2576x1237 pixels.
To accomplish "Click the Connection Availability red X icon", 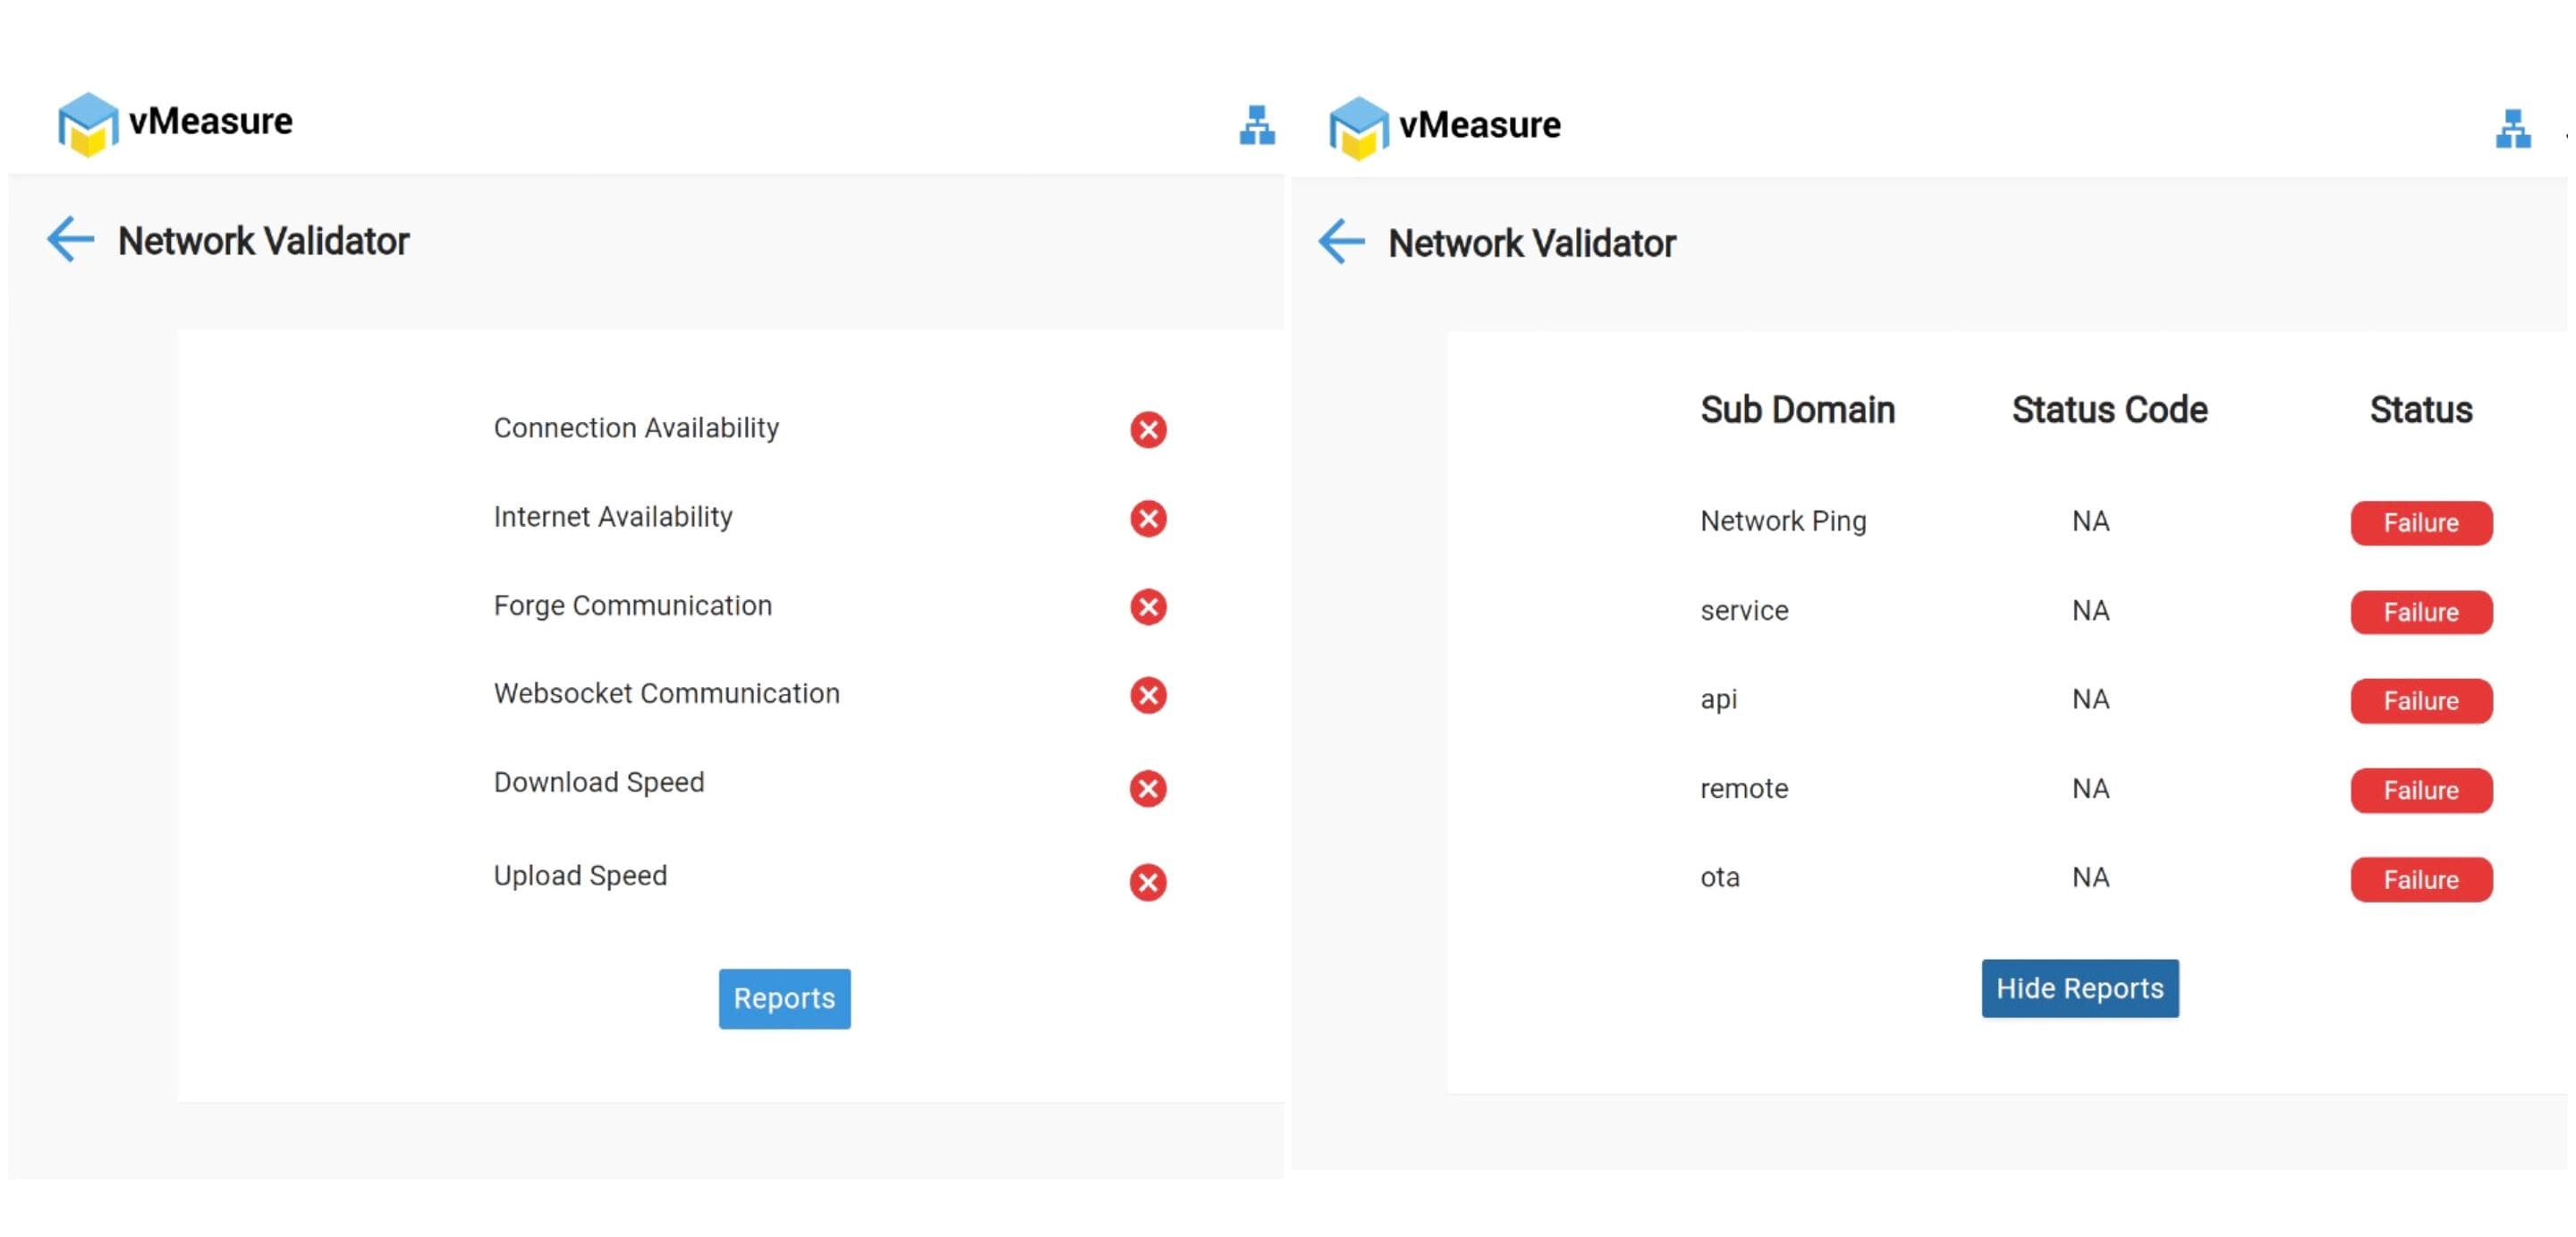I will point(1148,430).
